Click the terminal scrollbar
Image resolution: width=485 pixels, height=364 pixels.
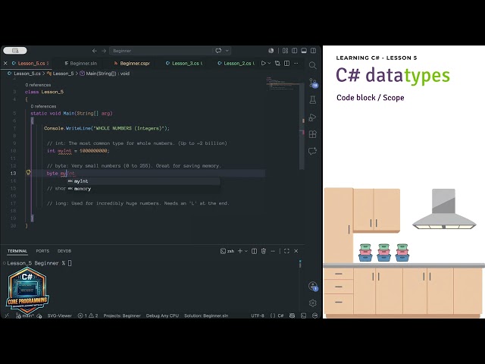[300, 264]
